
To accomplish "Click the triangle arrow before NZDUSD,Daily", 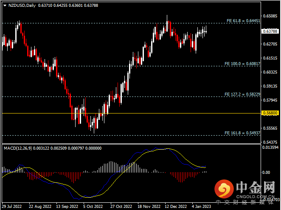I will (4, 5).
